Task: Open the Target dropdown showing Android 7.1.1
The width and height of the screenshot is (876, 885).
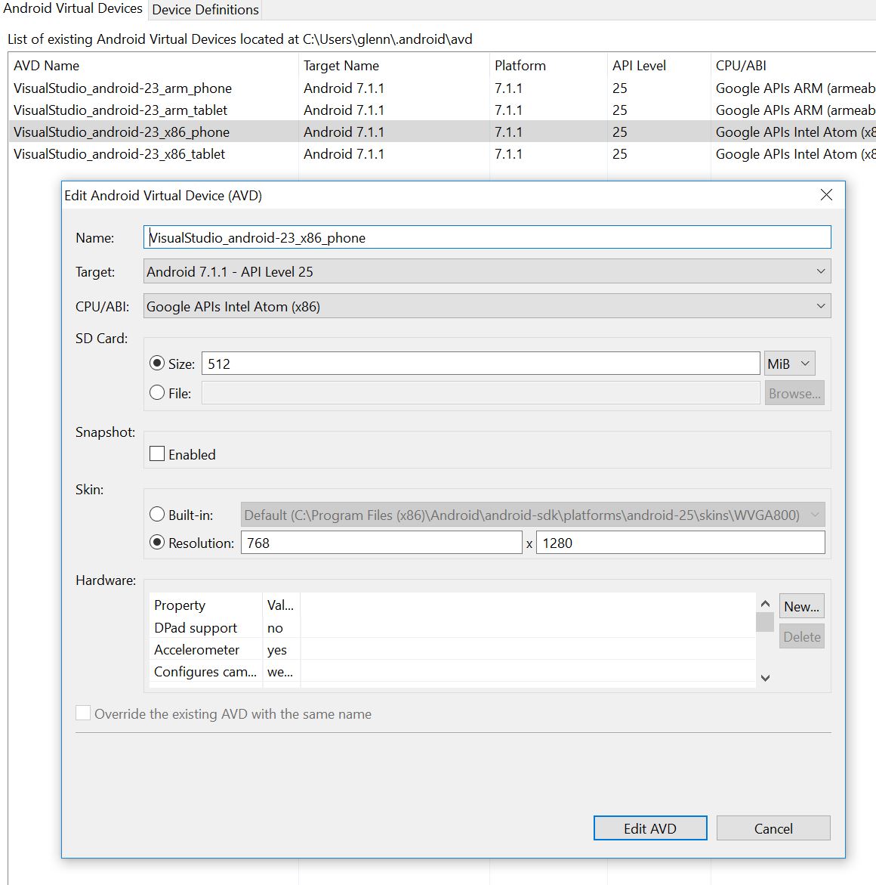Action: click(x=487, y=271)
